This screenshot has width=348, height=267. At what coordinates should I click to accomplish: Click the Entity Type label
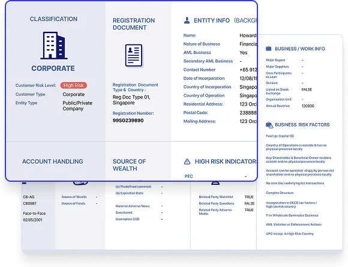click(x=26, y=103)
